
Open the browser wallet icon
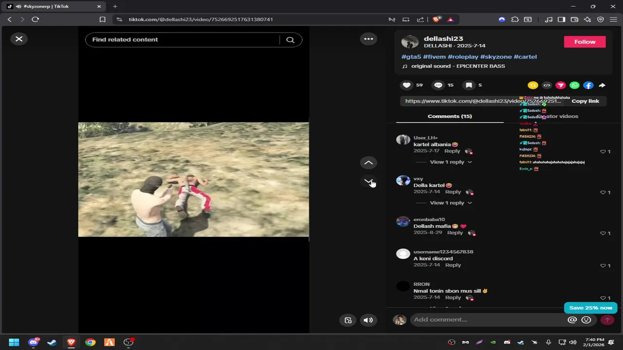574,19
